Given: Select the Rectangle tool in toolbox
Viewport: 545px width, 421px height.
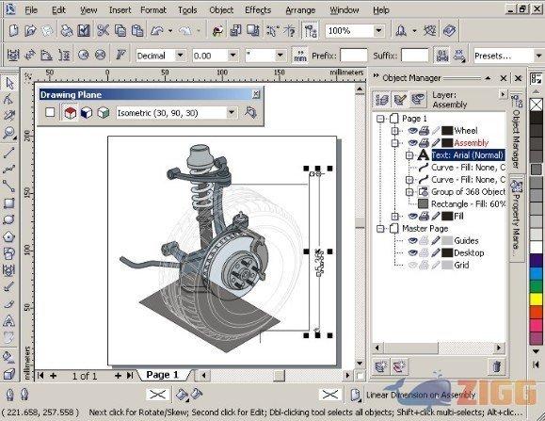Looking at the screenshot, I should click(8, 203).
